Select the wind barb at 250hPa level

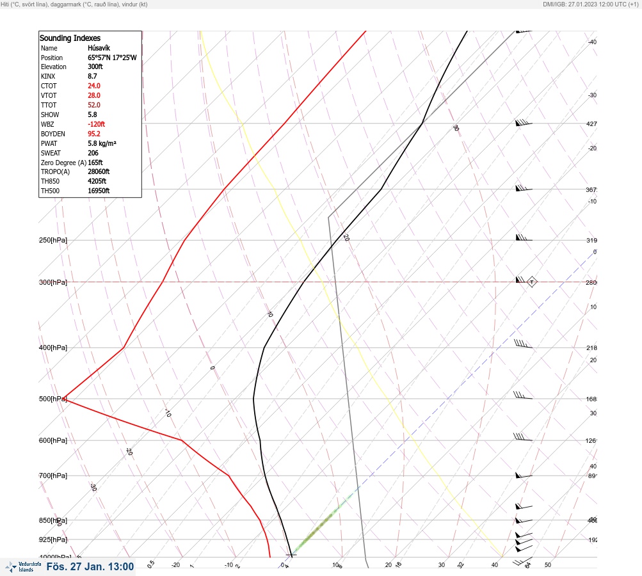tap(524, 237)
